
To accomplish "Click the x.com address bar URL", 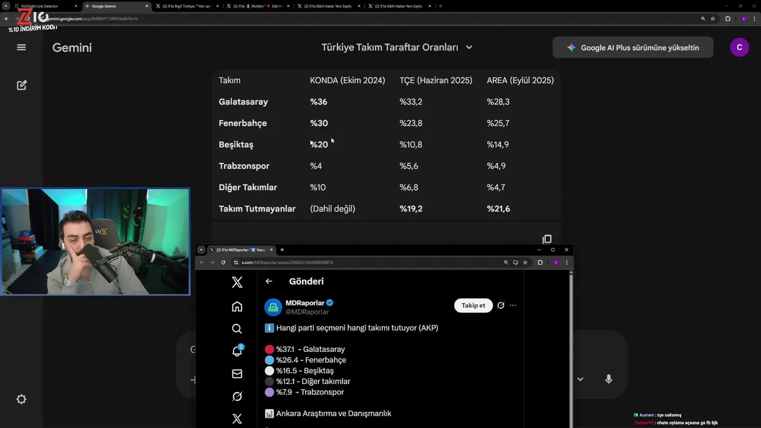I will pyautogui.click(x=287, y=262).
